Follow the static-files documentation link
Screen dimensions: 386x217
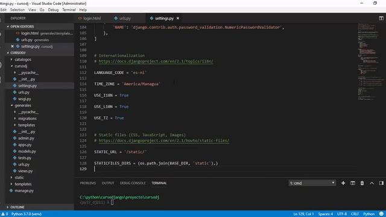click(x=164, y=140)
